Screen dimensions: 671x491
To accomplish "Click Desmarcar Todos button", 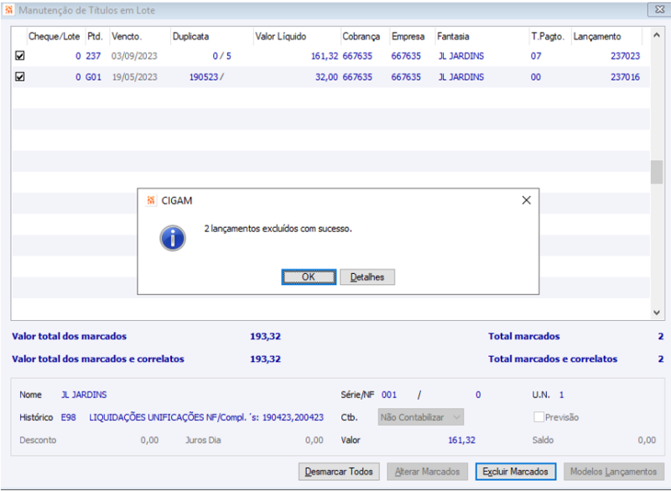I will (x=339, y=472).
